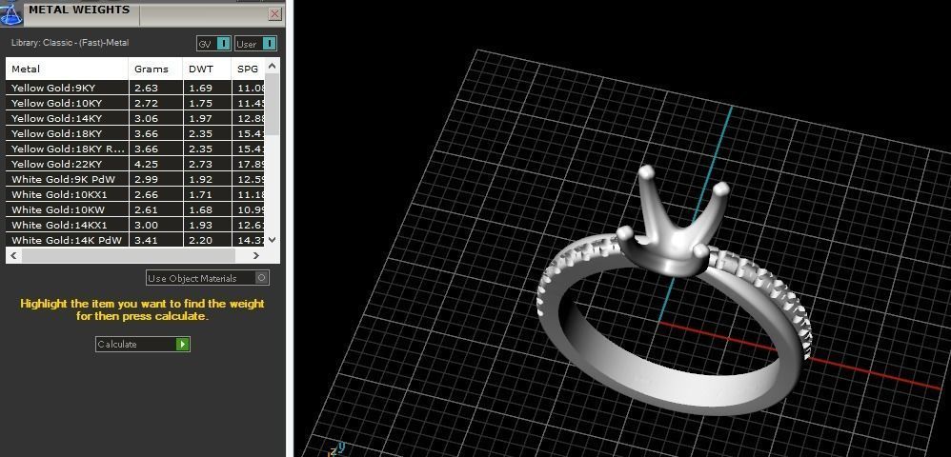Screen dimensions: 951x457
Task: Click the Metal column header
Action: point(68,70)
